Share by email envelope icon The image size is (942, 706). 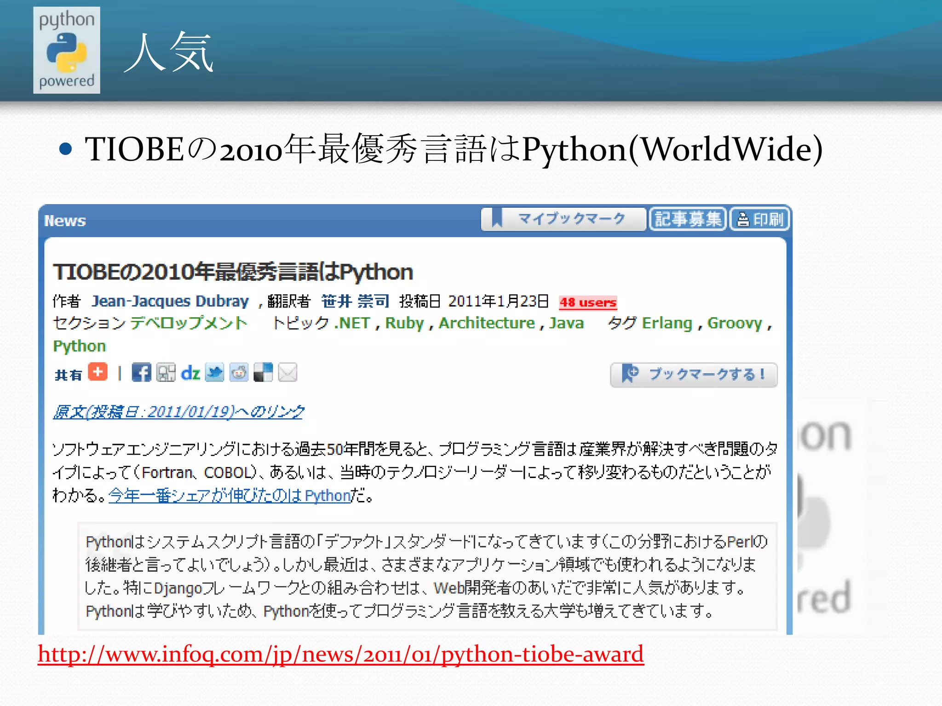(x=287, y=373)
